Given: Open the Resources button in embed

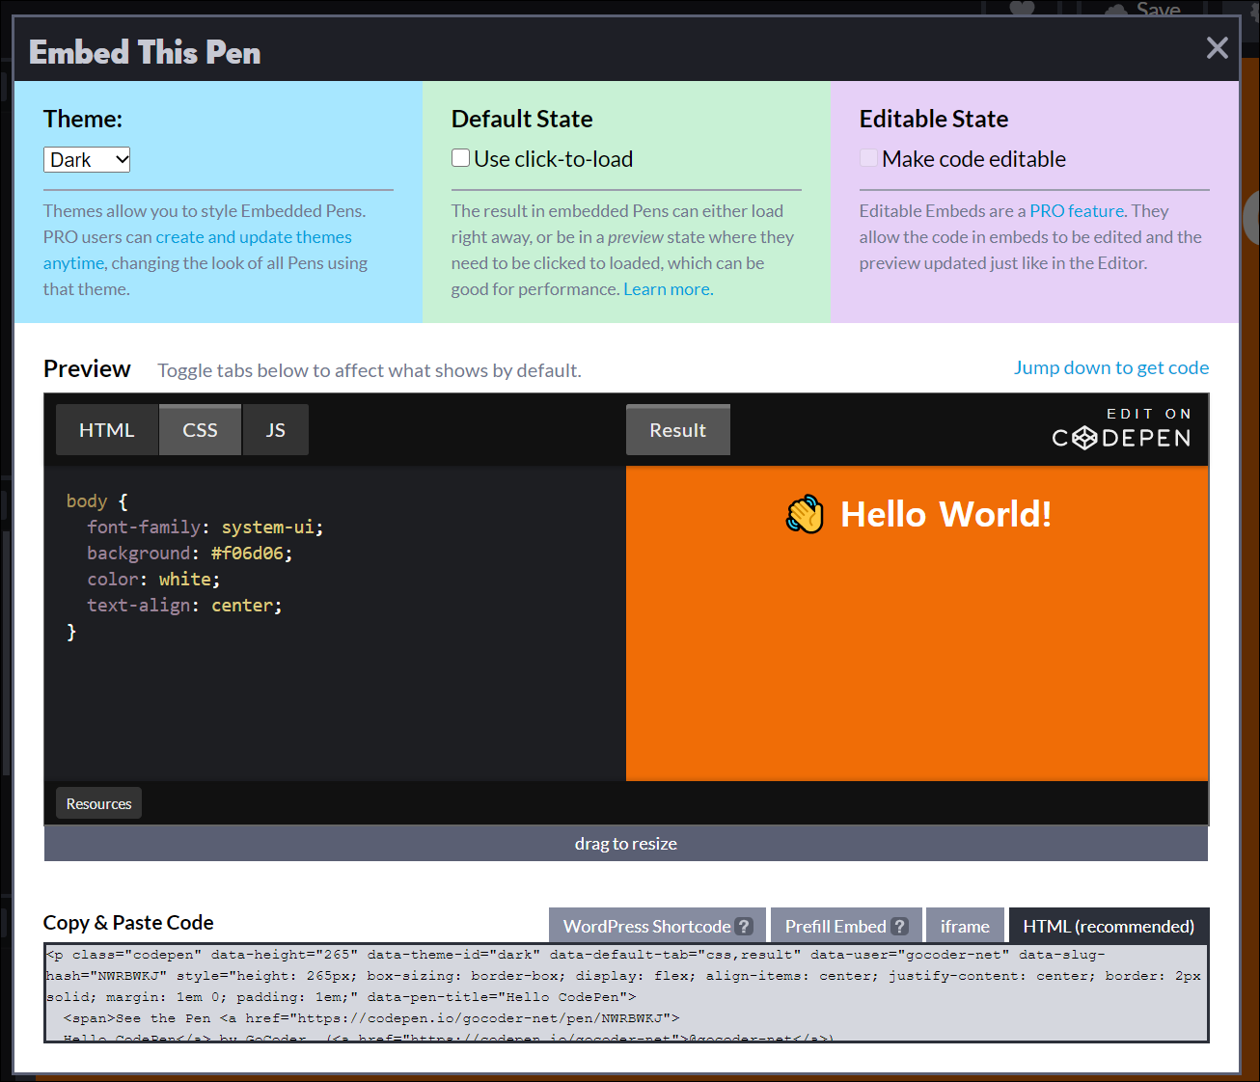Looking at the screenshot, I should (98, 803).
